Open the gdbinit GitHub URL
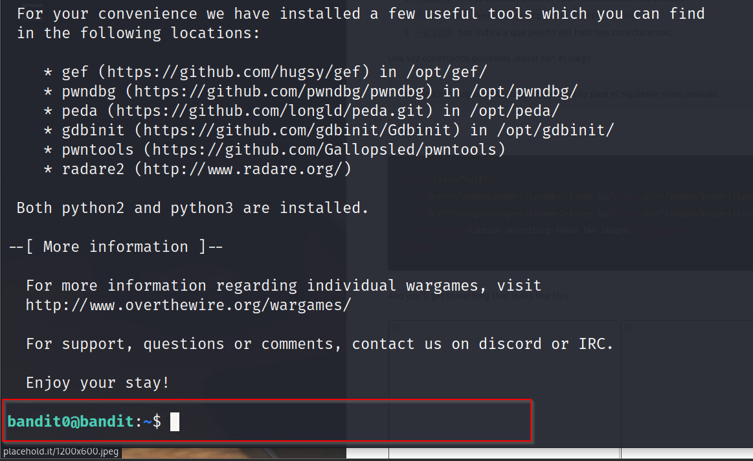Image resolution: width=753 pixels, height=461 pixels. click(297, 130)
